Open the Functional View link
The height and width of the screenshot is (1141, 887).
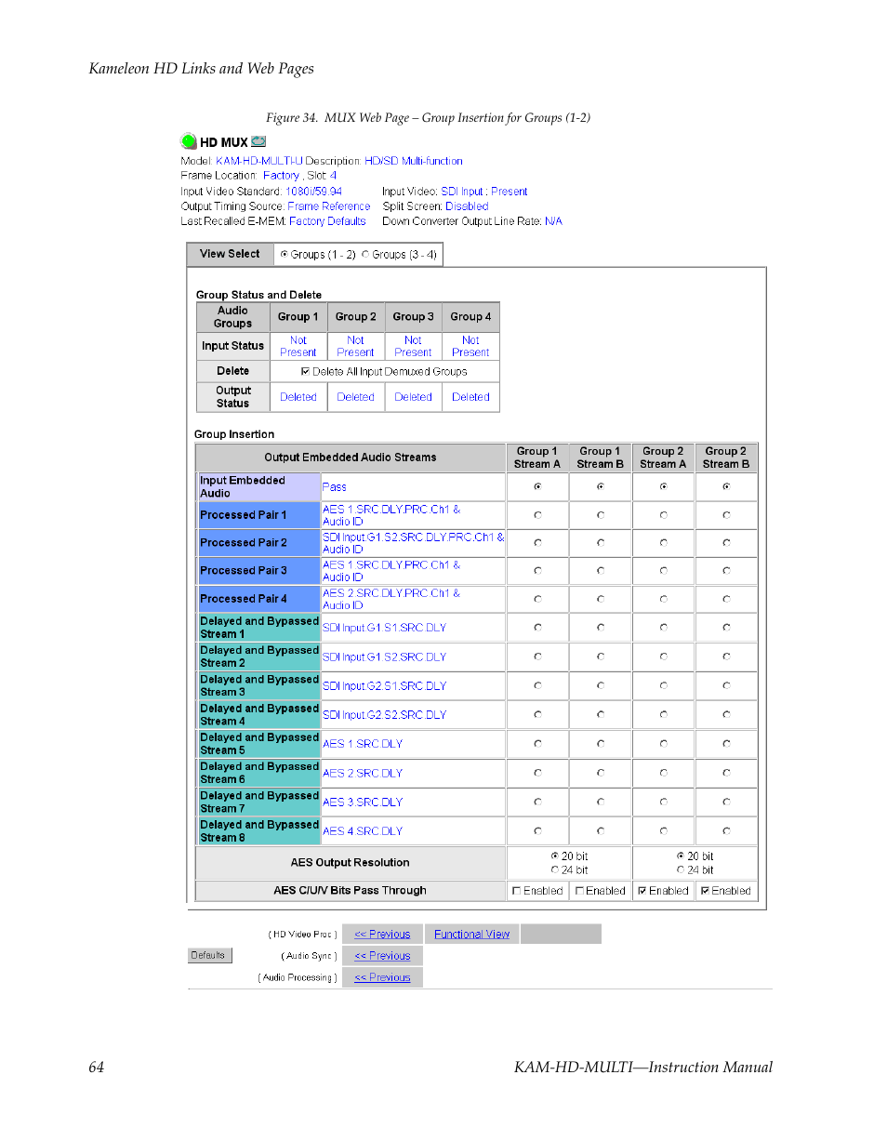pyautogui.click(x=471, y=935)
